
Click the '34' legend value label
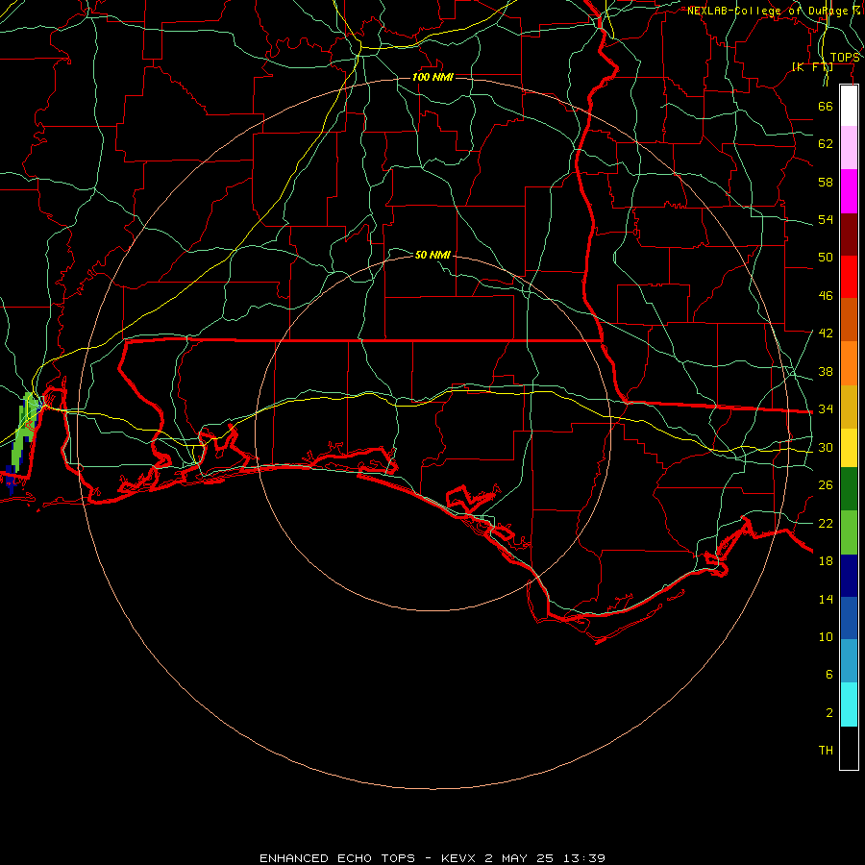826,409
